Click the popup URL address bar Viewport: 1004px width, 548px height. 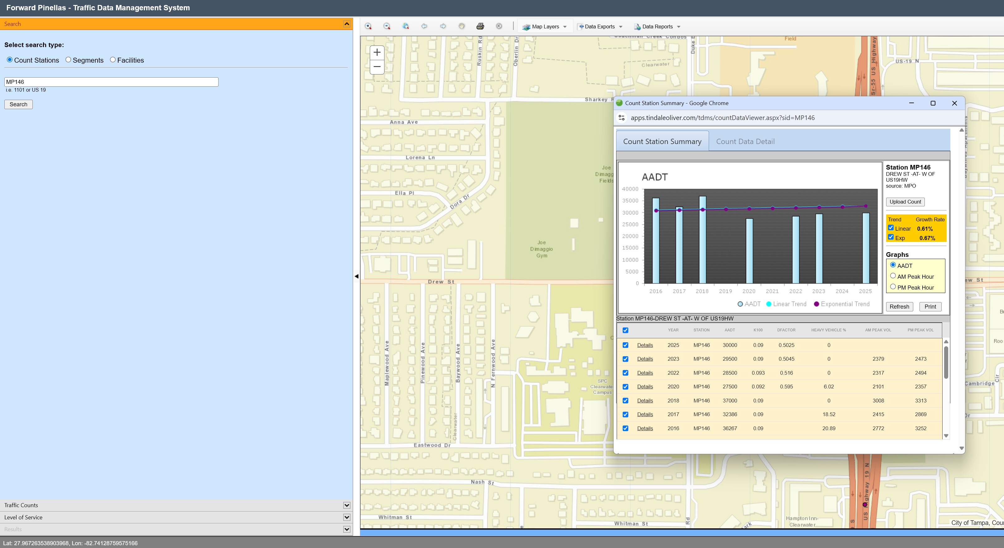[722, 118]
